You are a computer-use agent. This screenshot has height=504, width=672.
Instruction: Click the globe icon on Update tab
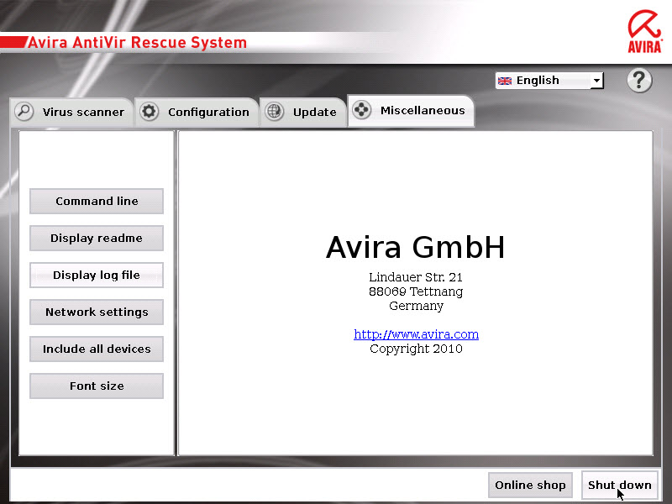[274, 112]
